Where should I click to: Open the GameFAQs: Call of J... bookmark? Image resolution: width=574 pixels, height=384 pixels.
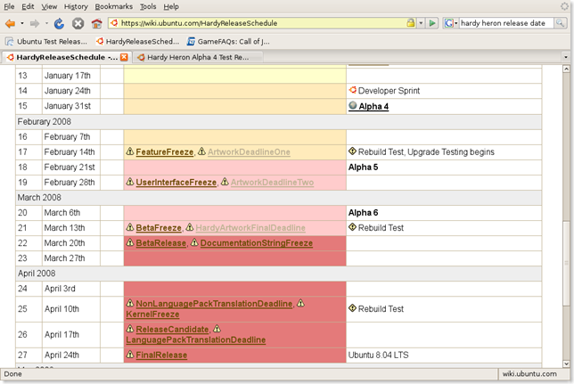[x=228, y=41]
